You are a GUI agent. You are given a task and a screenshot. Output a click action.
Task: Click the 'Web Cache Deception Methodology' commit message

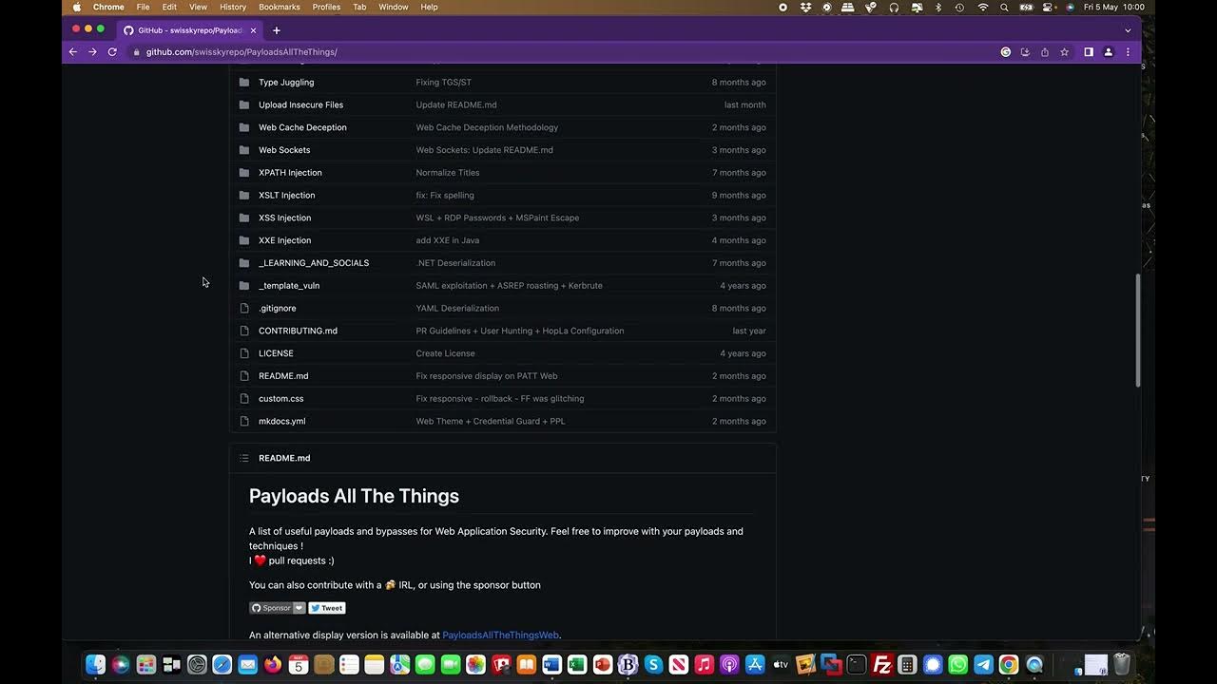[487, 127]
